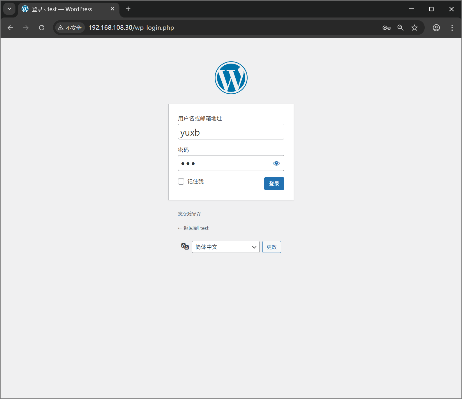The height and width of the screenshot is (399, 462).
Task: Open the saved passwords key icon
Action: point(387,28)
